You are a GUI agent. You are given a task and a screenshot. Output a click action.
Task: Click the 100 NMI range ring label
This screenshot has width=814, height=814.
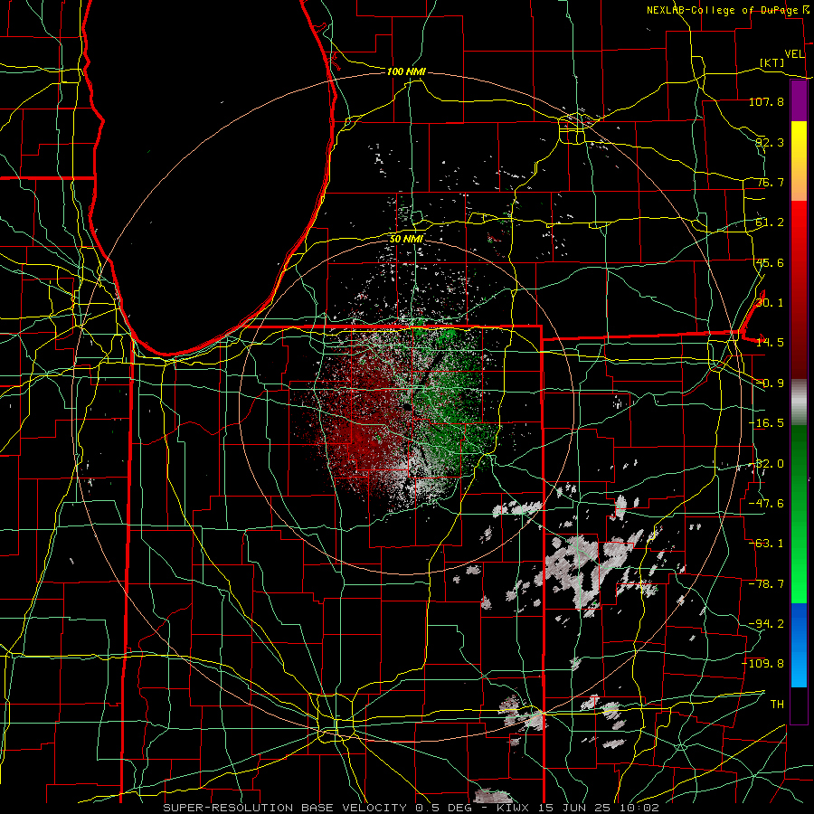tap(406, 71)
